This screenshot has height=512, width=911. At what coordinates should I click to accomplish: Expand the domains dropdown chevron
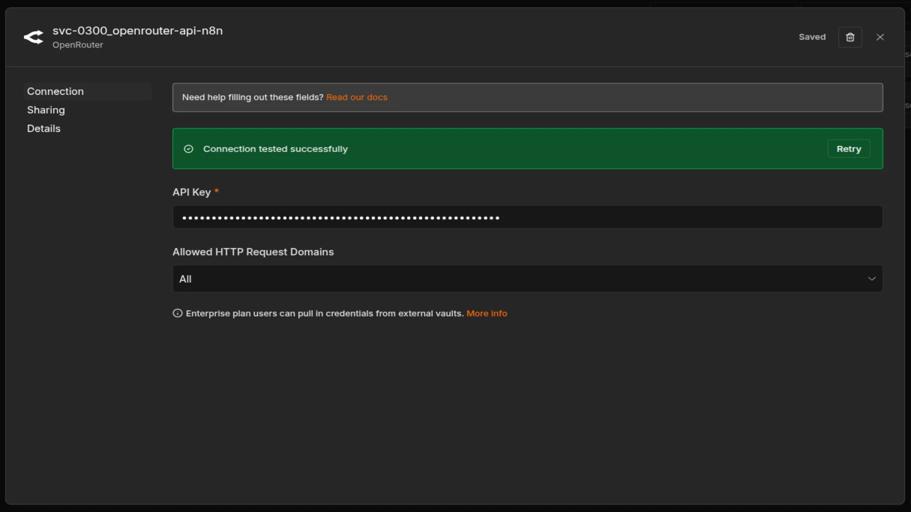pos(872,279)
